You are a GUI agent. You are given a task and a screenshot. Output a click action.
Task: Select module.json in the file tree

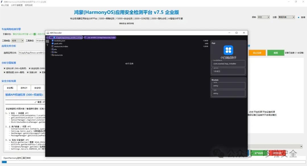[59, 41]
